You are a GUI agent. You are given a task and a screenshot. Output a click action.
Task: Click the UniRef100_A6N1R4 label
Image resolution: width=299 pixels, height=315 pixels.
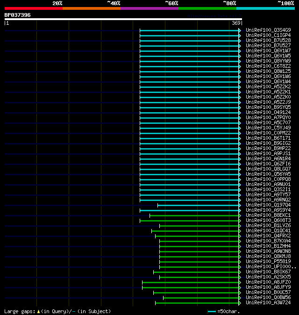268,159
